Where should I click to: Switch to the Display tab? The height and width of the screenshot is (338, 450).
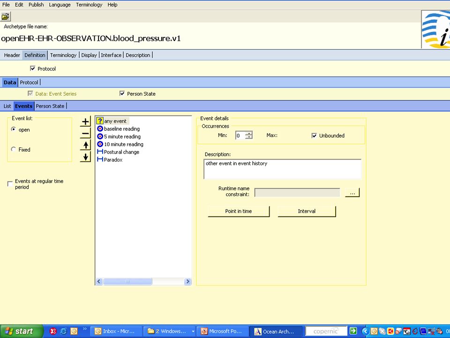click(89, 55)
